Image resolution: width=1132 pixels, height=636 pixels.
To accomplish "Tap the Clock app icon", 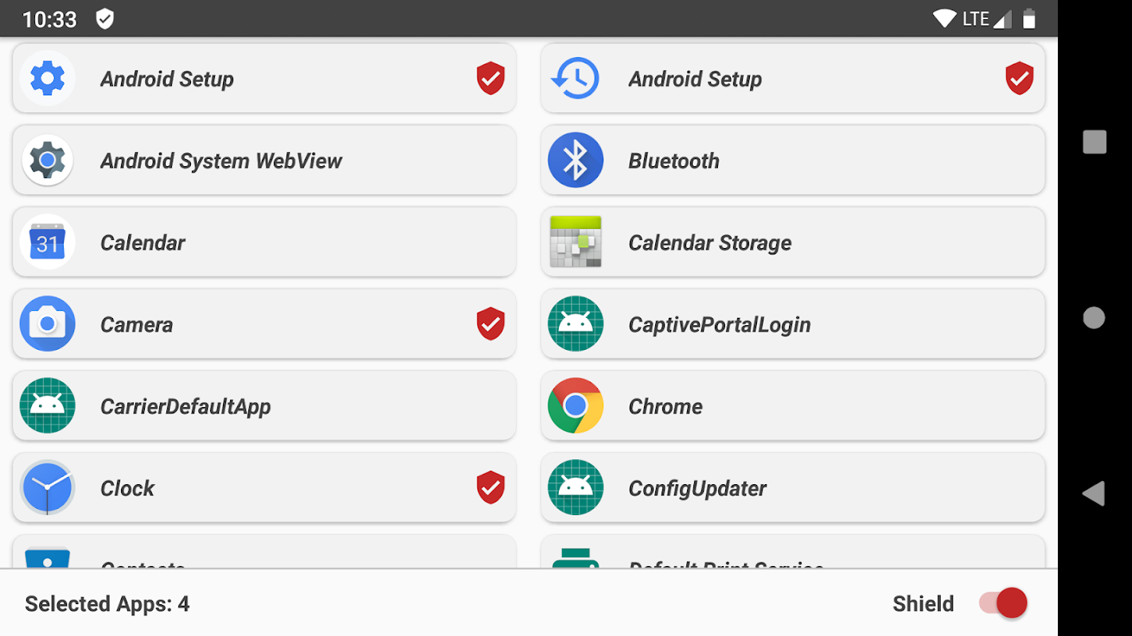I will point(47,488).
